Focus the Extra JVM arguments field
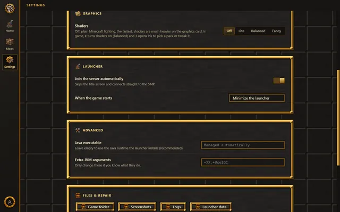 pos(243,162)
